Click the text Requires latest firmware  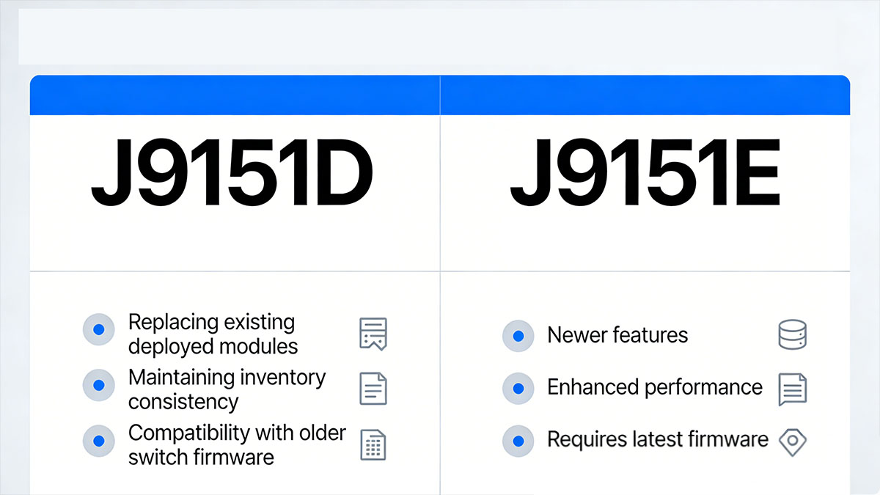click(658, 440)
